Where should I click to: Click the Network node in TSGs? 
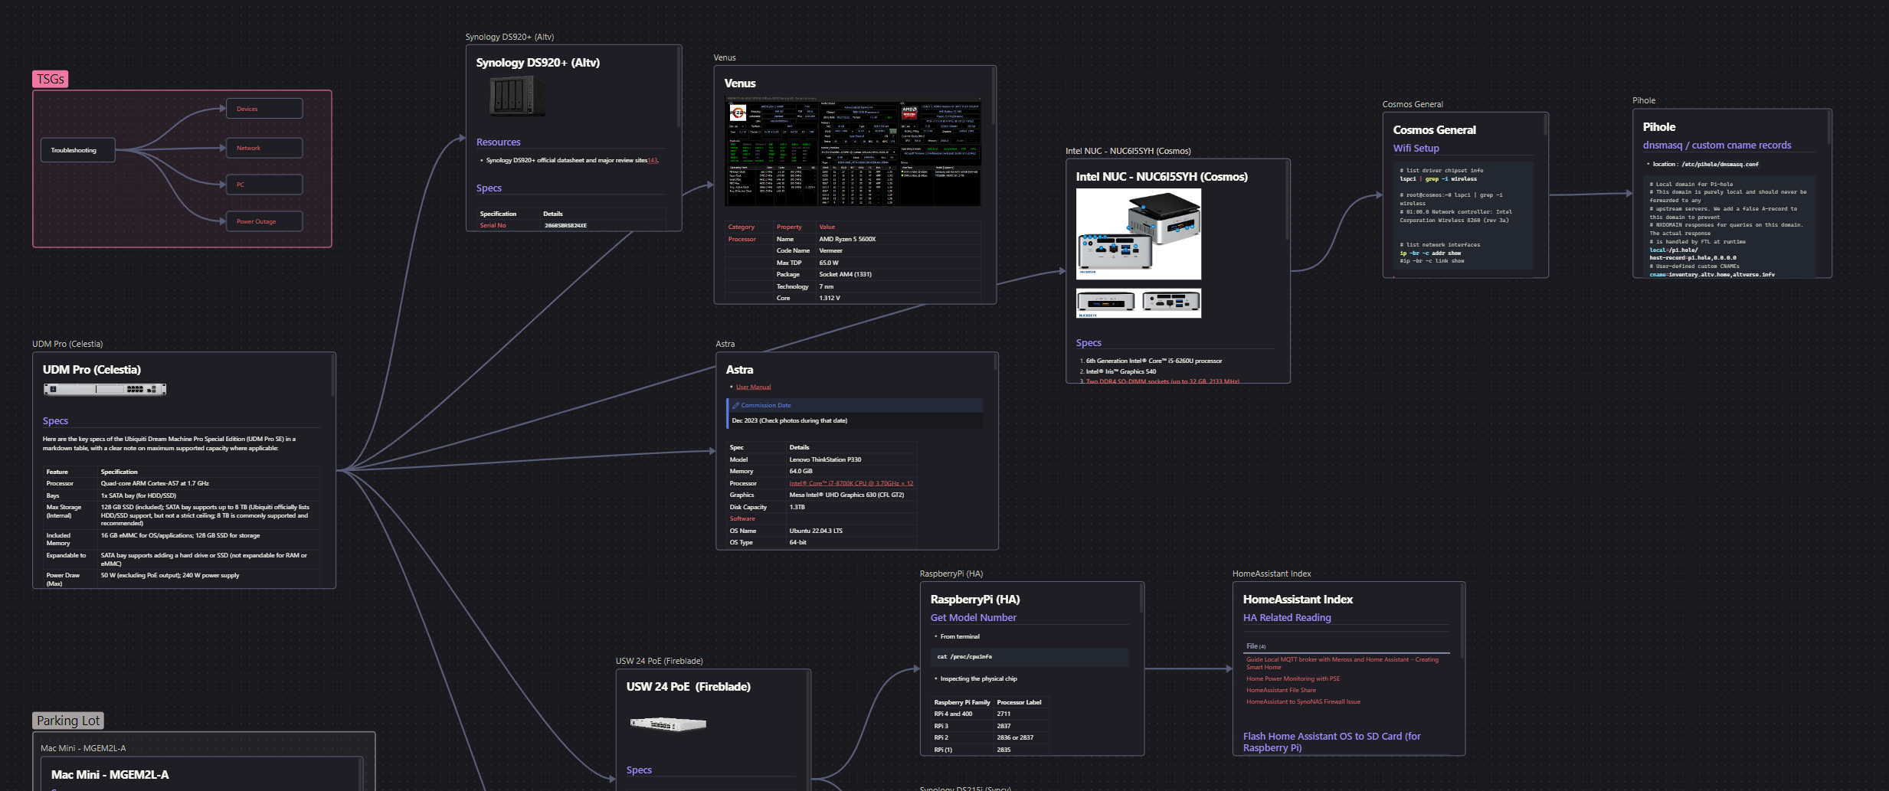coord(264,148)
